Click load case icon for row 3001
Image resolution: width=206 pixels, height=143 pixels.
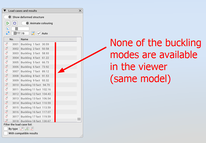pos(7,44)
